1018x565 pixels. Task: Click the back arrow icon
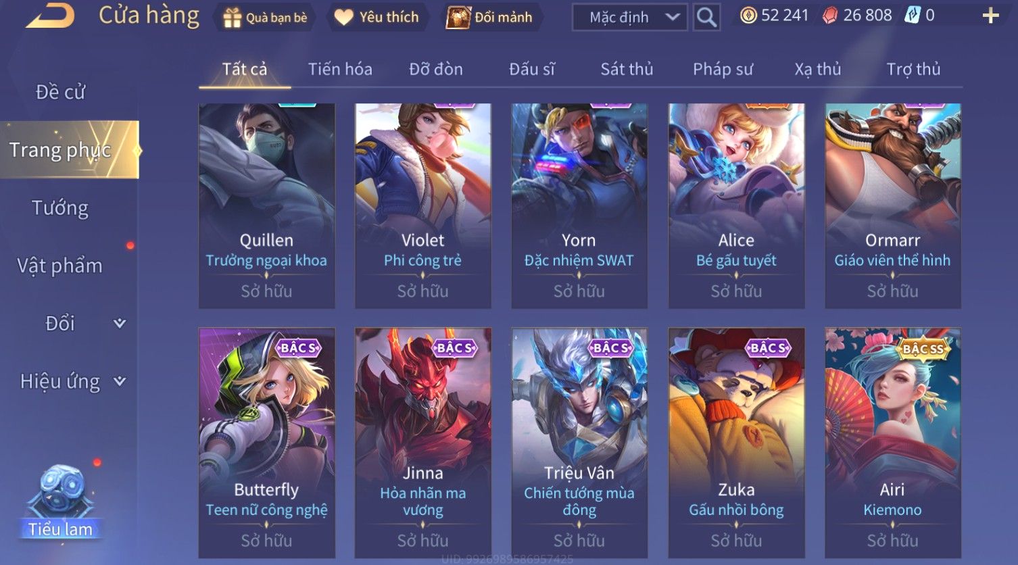(49, 16)
